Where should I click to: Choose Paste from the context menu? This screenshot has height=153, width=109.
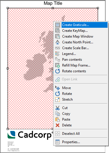click(x=81, y=119)
